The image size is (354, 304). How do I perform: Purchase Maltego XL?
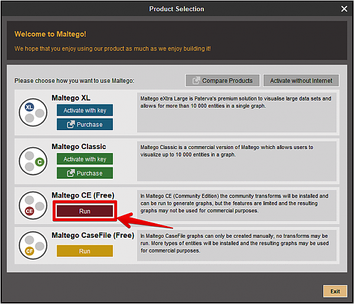85,124
